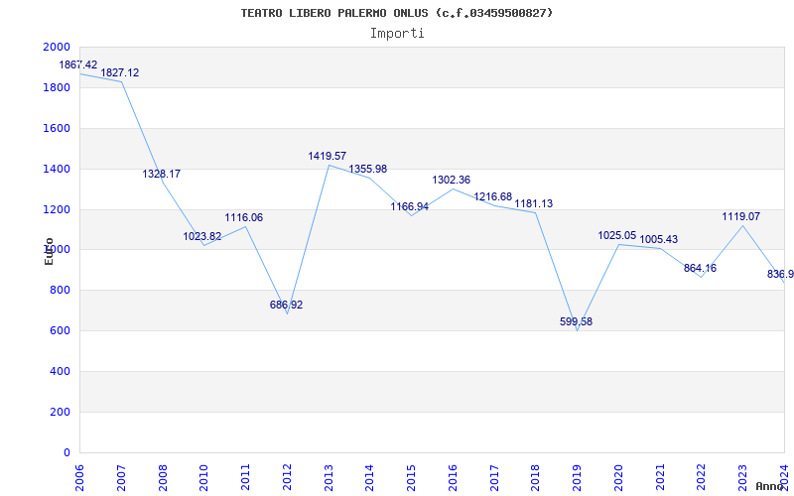Click the 1355.98 data label
Image resolution: width=794 pixels, height=496 pixels.
[x=367, y=169]
